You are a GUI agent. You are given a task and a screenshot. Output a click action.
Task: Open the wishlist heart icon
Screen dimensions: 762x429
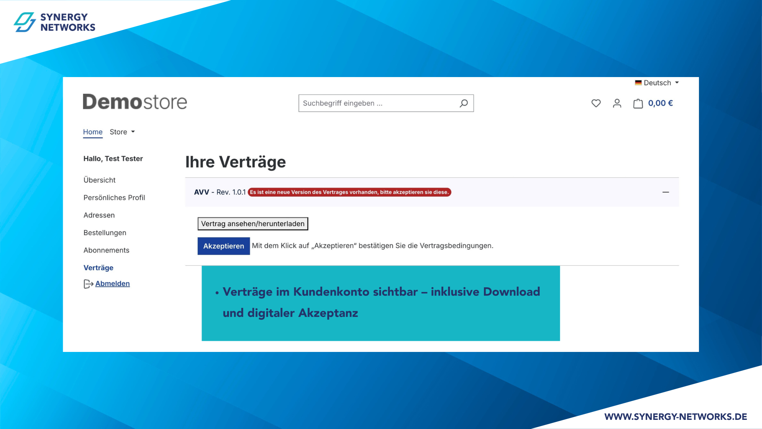596,103
